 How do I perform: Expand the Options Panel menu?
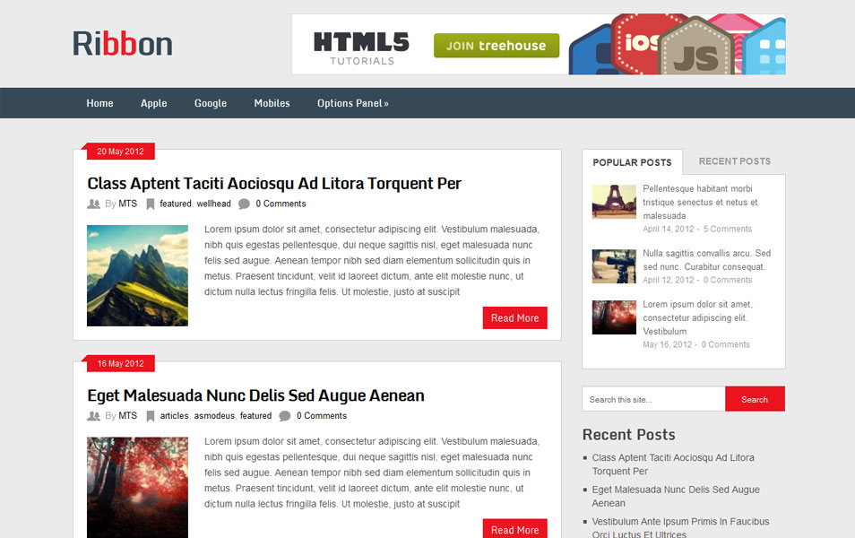pyautogui.click(x=353, y=103)
